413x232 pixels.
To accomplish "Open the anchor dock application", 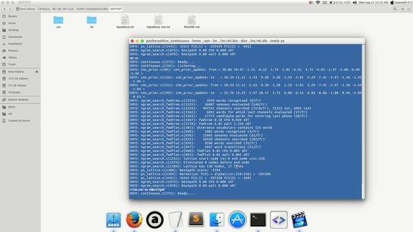I will (114, 220).
